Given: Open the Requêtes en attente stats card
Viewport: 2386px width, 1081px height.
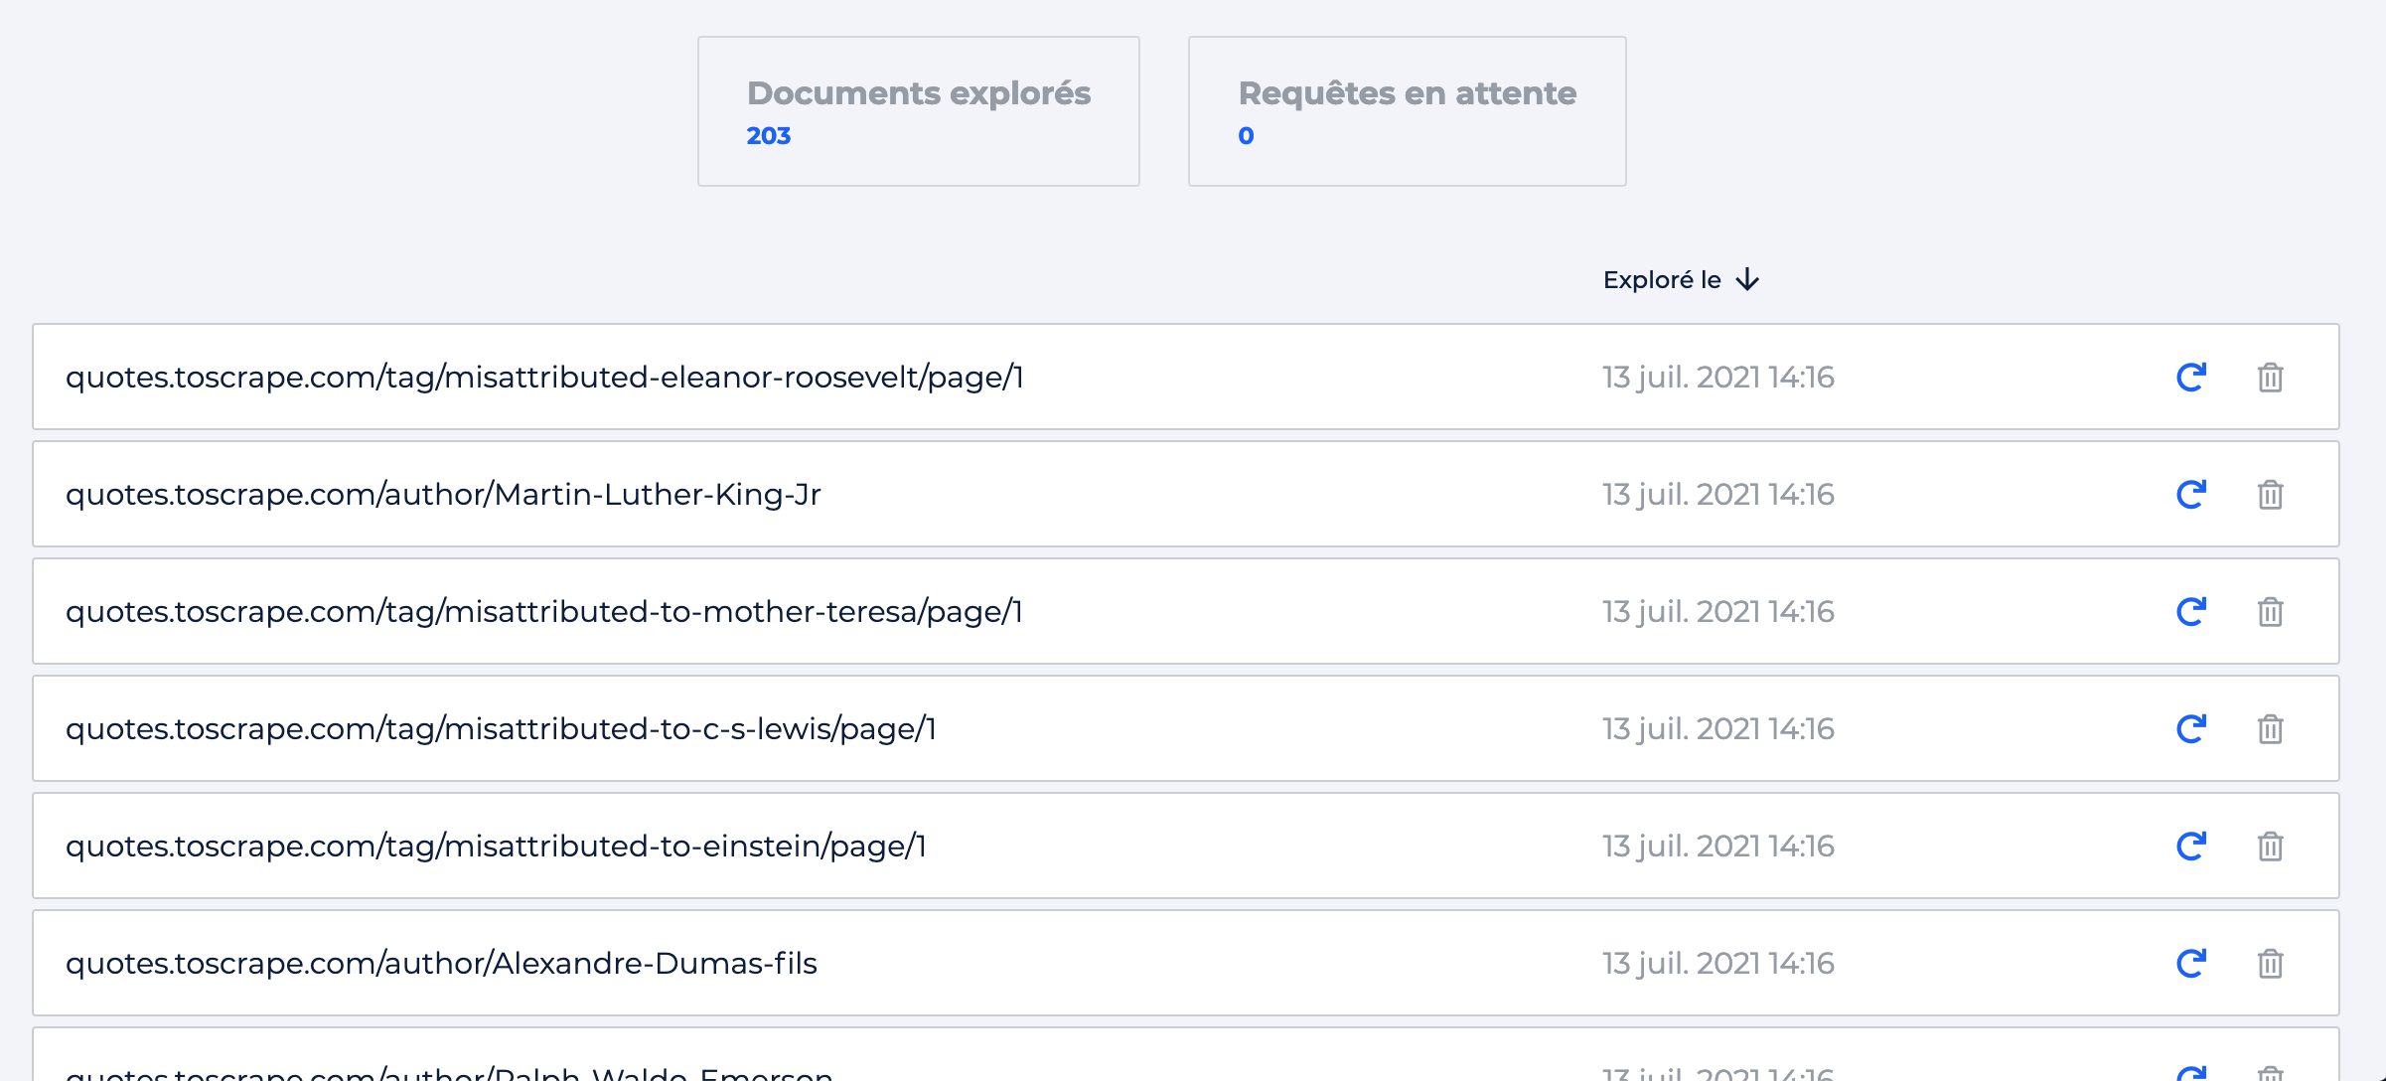Looking at the screenshot, I should coord(1407,111).
